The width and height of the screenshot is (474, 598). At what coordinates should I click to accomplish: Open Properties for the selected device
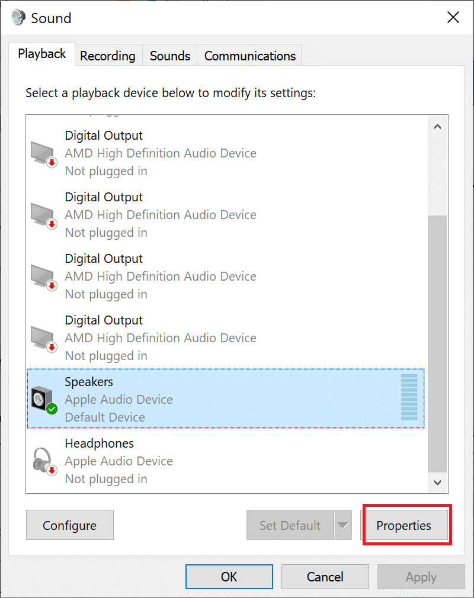404,525
